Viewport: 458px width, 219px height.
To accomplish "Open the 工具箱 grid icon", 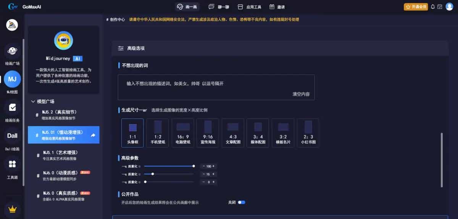I will [x=12, y=164].
